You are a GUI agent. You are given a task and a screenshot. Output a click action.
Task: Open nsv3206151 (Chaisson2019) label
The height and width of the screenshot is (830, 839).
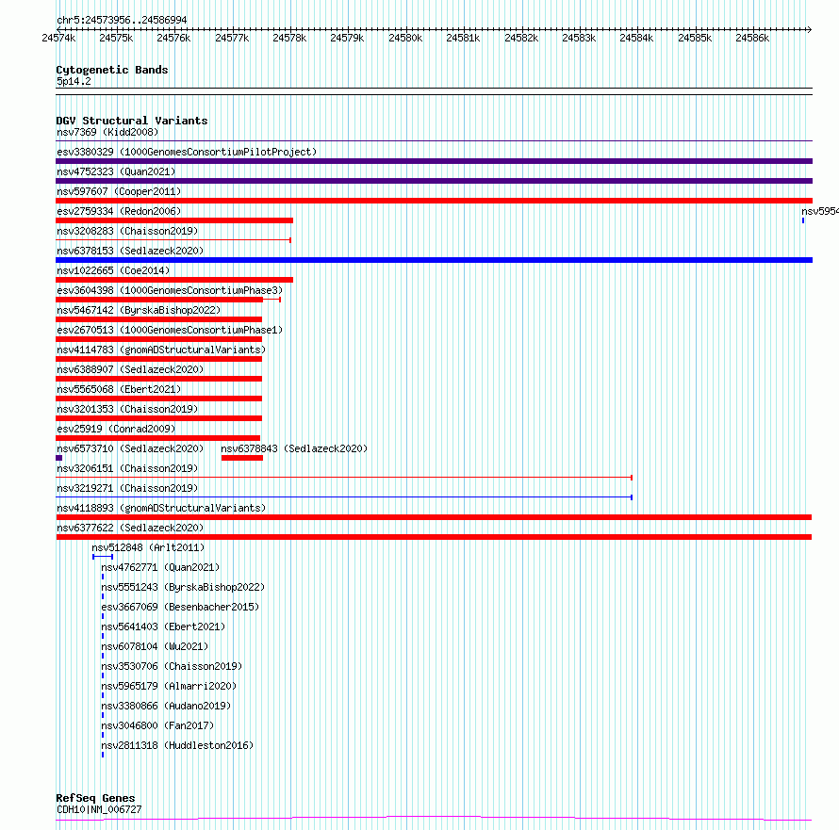click(x=127, y=468)
